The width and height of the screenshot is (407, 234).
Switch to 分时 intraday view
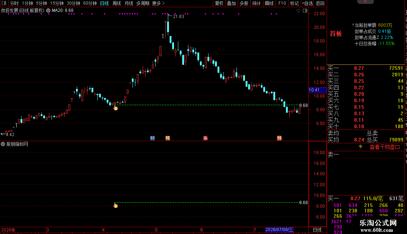click(14, 3)
